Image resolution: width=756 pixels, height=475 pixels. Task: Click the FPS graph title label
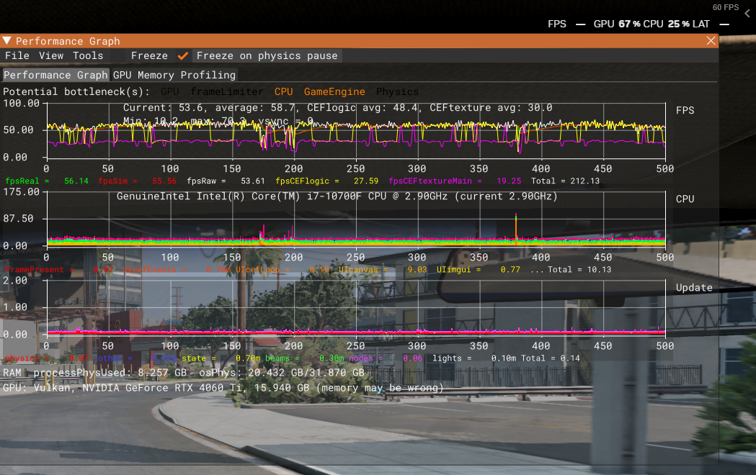point(685,110)
